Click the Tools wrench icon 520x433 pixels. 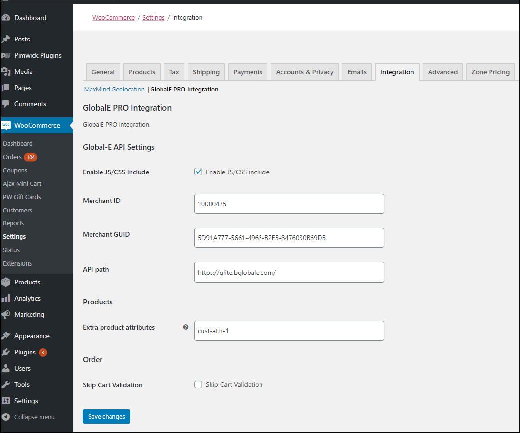tap(9, 384)
